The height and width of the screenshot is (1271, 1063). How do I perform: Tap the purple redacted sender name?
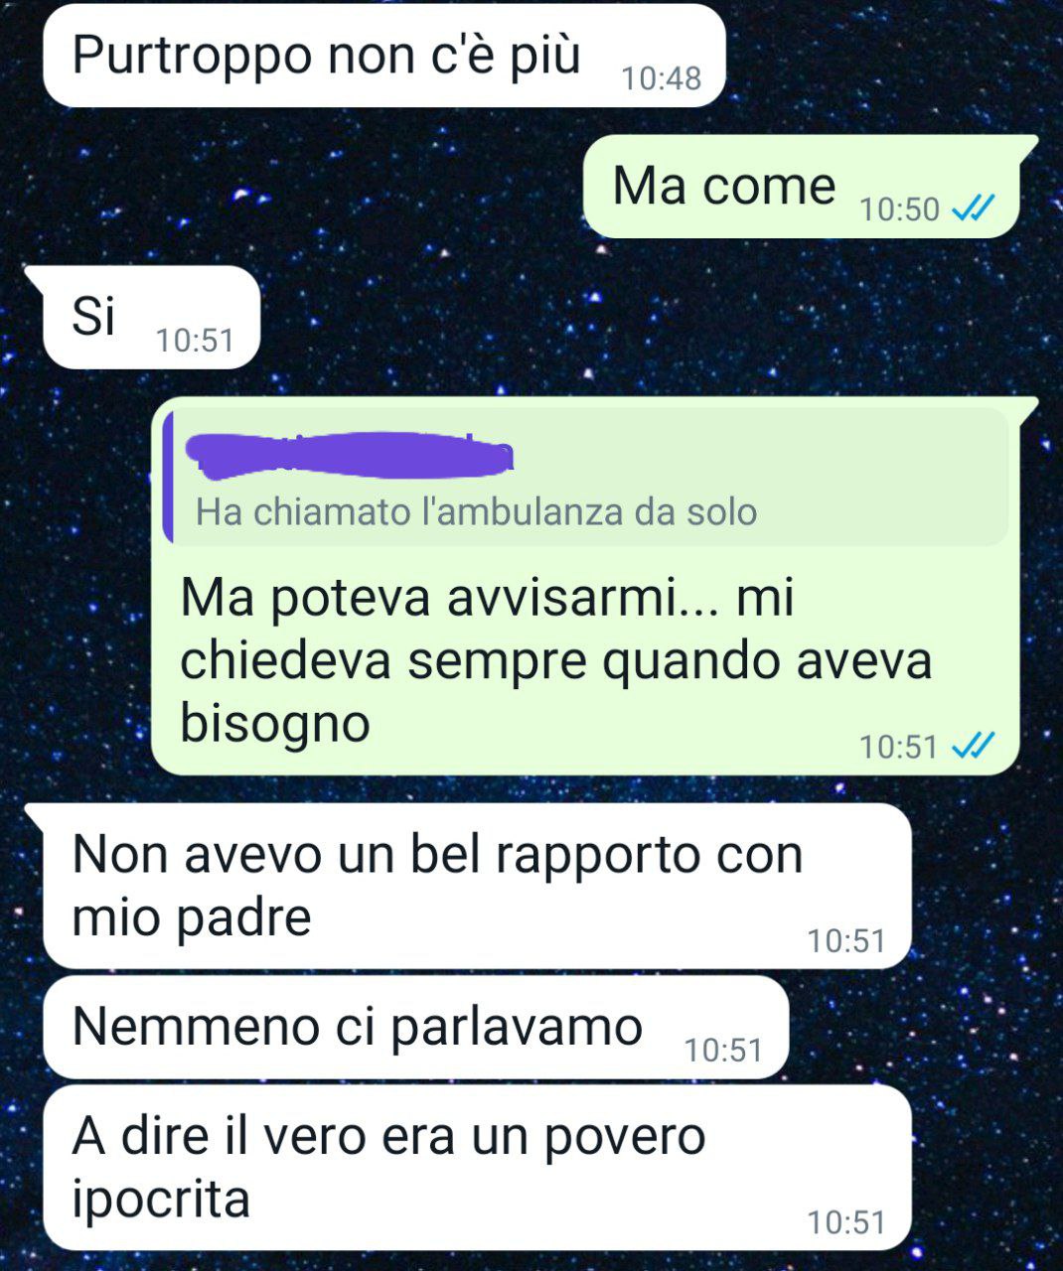(x=353, y=453)
